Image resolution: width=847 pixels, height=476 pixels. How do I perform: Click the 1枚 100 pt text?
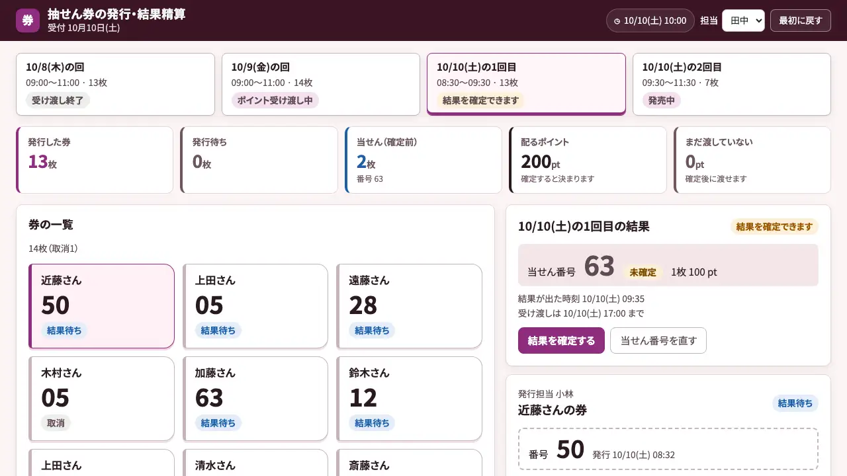pyautogui.click(x=693, y=272)
